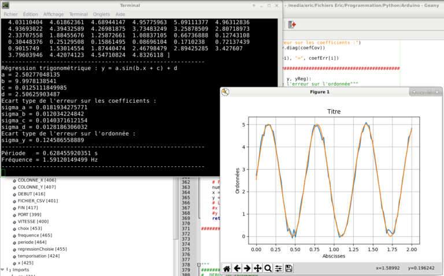Open the Fichier menu in Terminal

(x=12, y=13)
